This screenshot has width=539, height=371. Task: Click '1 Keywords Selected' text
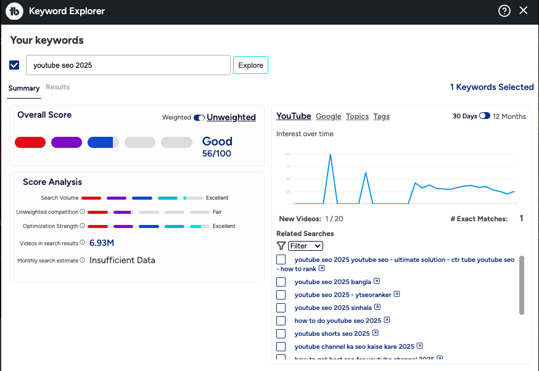pyautogui.click(x=492, y=87)
